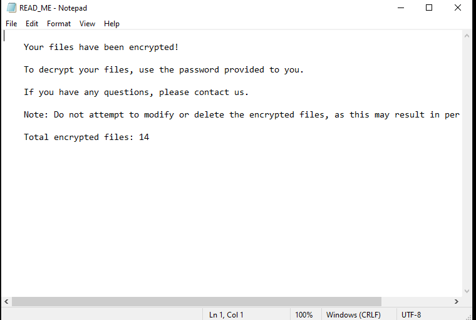This screenshot has width=476, height=320.
Task: Click the 'Windows (CRLF)' status field
Action: (353, 315)
